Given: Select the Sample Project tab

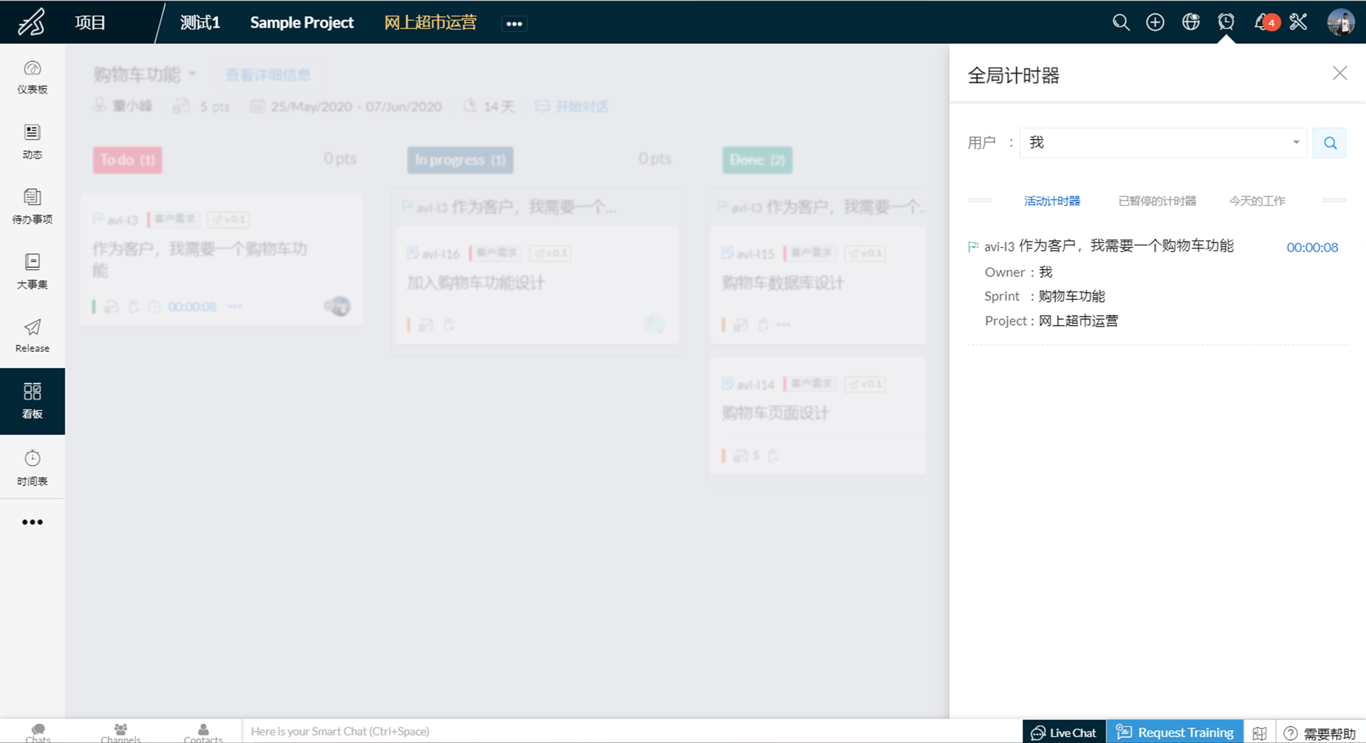Looking at the screenshot, I should pos(302,22).
